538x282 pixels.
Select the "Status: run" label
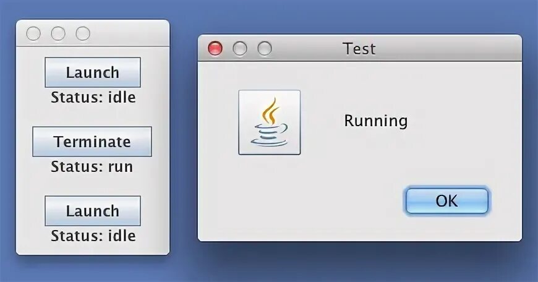[92, 166]
